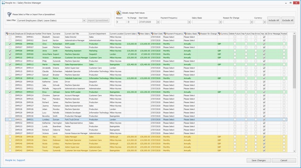301x168 pixels.
Task: Click the 'Marketing Assistant' job title cell
Action: 77,51
